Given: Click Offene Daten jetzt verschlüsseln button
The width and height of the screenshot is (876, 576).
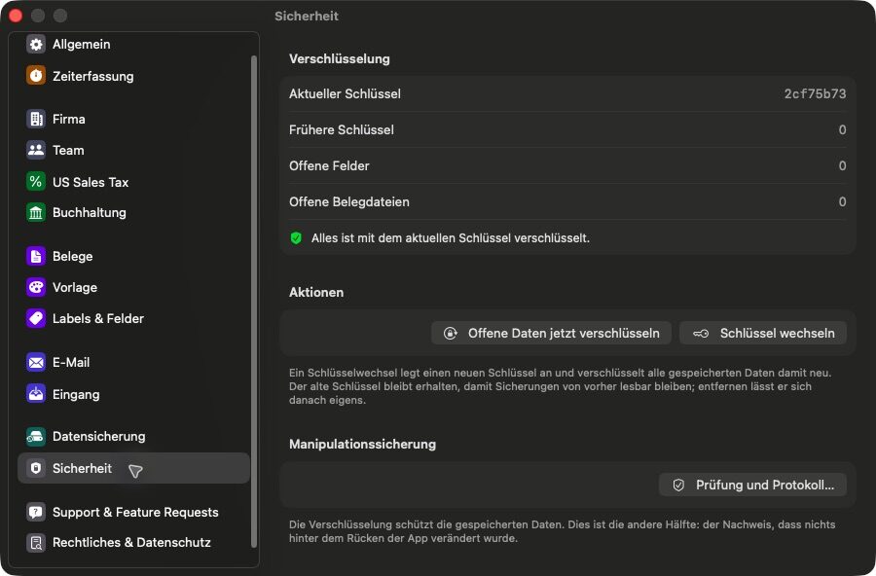Looking at the screenshot, I should pyautogui.click(x=551, y=333).
